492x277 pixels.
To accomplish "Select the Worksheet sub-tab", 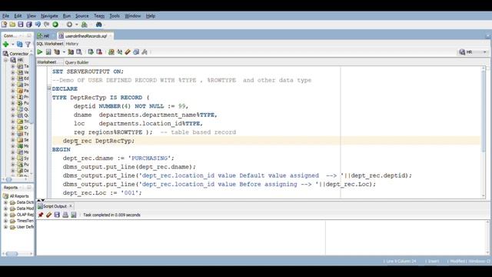I will tap(47, 62).
